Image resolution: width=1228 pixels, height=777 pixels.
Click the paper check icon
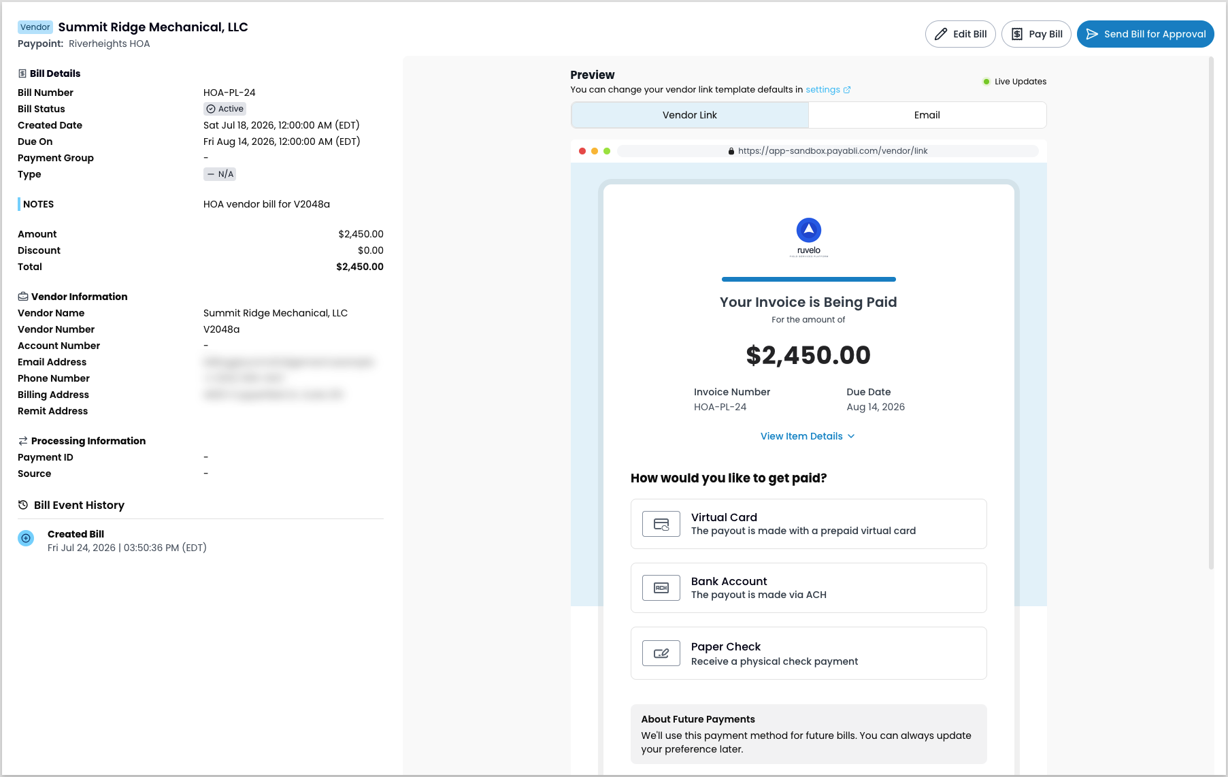[x=661, y=653]
